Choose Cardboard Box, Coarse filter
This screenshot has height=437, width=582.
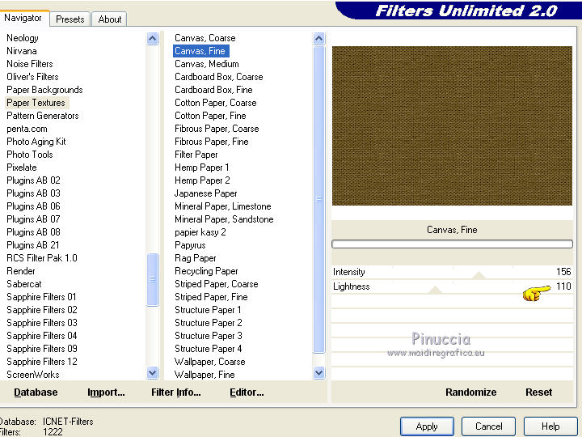(219, 77)
